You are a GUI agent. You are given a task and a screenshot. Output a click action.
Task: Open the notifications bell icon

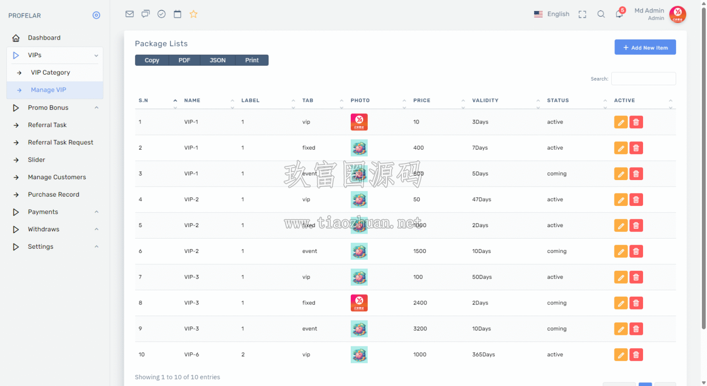pyautogui.click(x=619, y=14)
